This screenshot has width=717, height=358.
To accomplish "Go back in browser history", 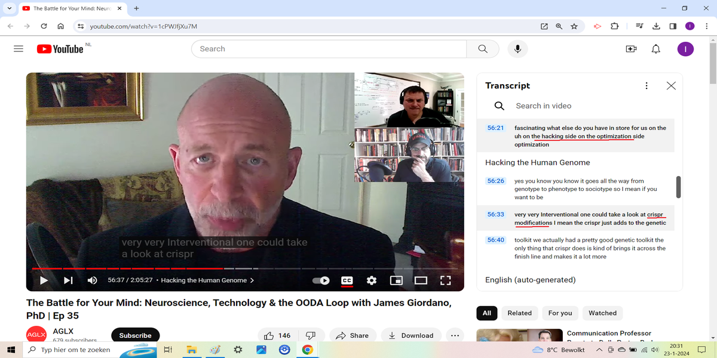I will pos(10,26).
